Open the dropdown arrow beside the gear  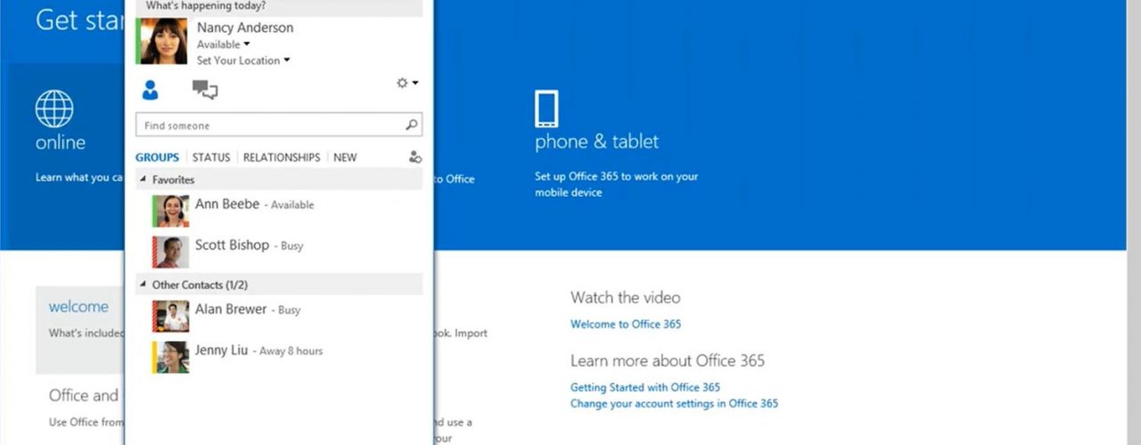[415, 83]
